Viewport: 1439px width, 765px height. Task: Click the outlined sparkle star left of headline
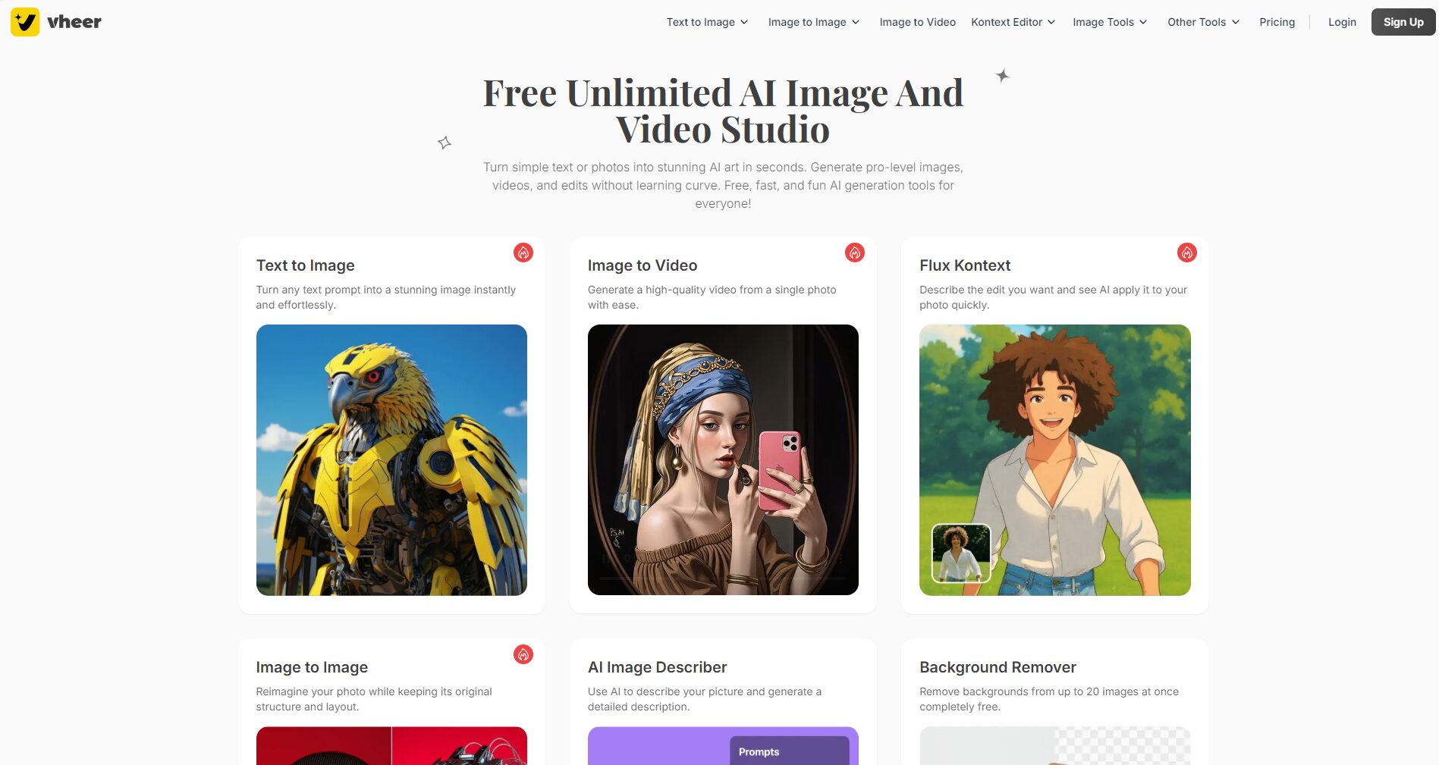coord(445,143)
